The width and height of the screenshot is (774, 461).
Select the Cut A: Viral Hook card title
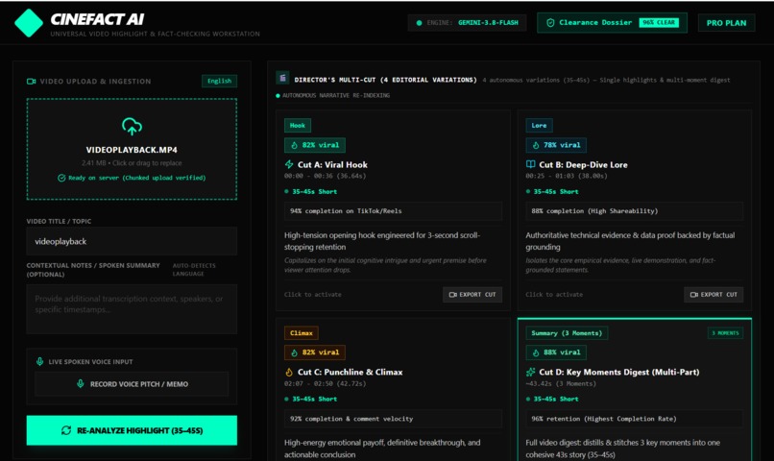point(332,165)
